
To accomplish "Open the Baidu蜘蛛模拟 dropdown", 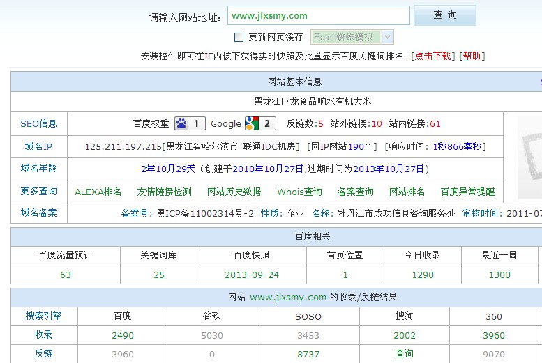I will point(352,37).
